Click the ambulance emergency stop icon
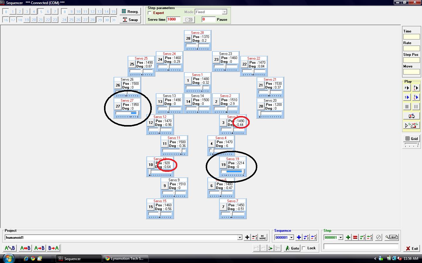 411,116
